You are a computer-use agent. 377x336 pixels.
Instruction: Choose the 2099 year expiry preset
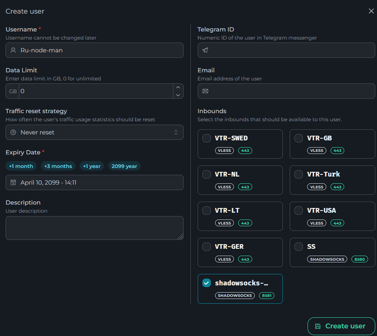click(124, 166)
